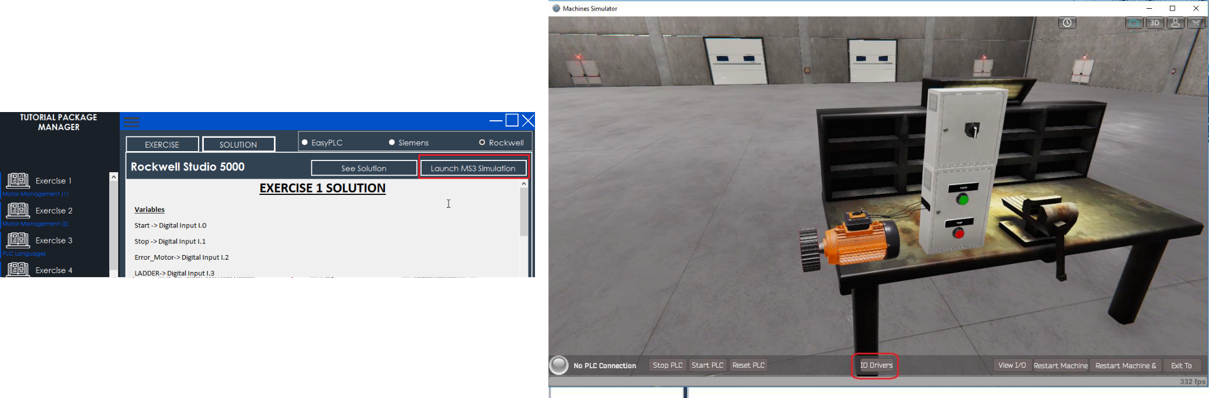Image resolution: width=1209 pixels, height=398 pixels.
Task: Click the Restart Machine button
Action: click(x=1061, y=366)
